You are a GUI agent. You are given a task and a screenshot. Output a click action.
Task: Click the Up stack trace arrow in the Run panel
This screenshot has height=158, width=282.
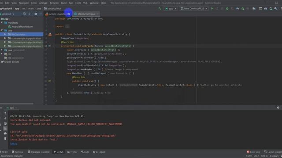pos(5,113)
